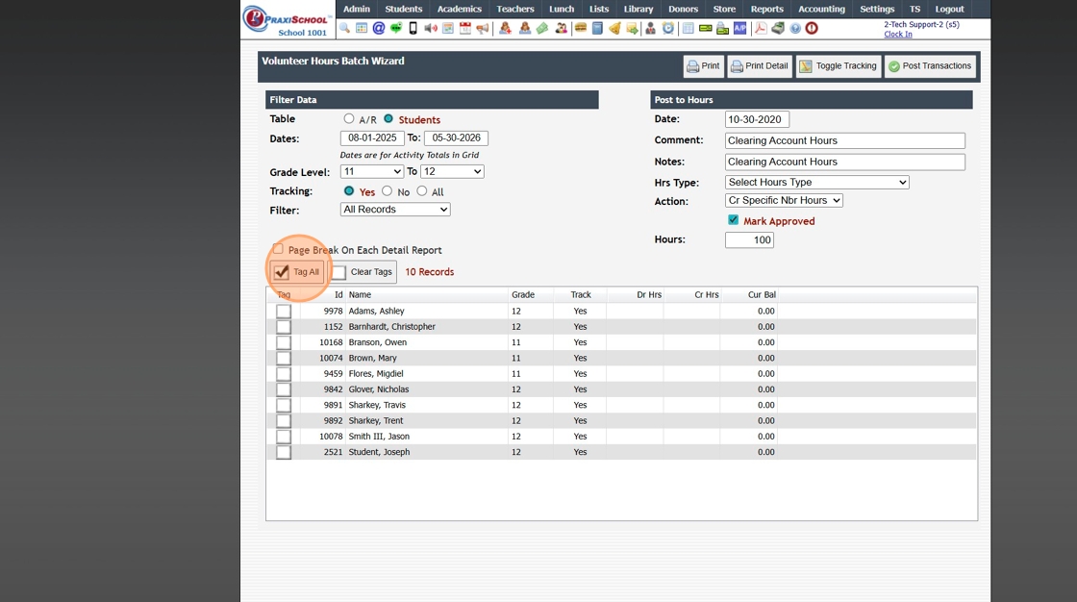
Task: Open the @ email icon in toolbar
Action: (x=379, y=28)
